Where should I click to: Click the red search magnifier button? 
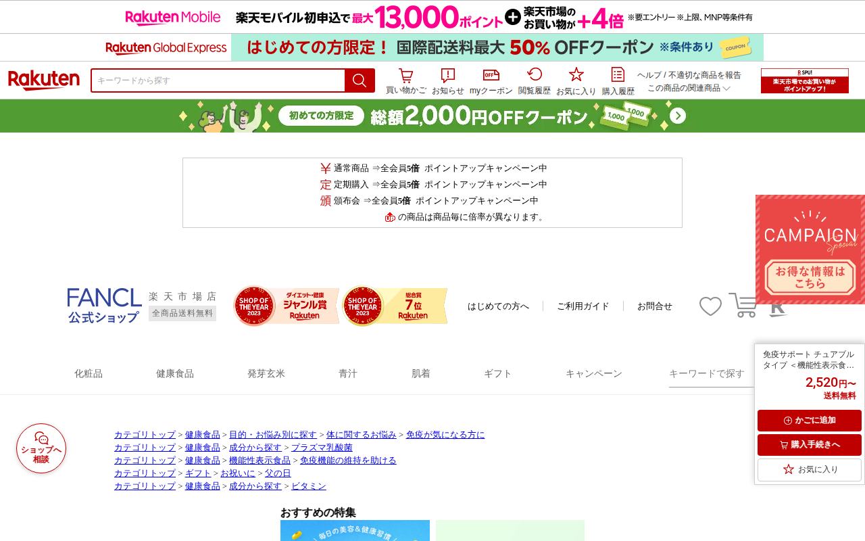coord(360,80)
